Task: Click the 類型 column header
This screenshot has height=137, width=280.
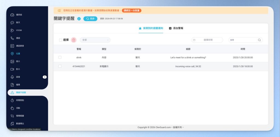Action: coord(104,49)
